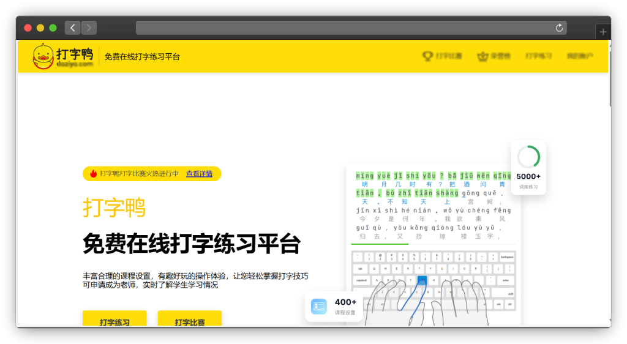Screen dimensions: 627x344
Task: Click the enter key on the keyboard image
Action: pos(506,280)
